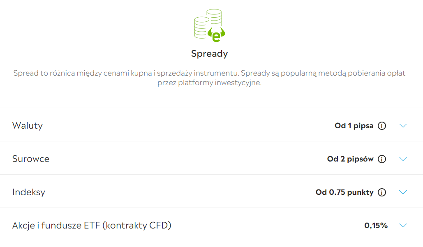Click the info icon next to Od 1 pipsa

tap(382, 126)
